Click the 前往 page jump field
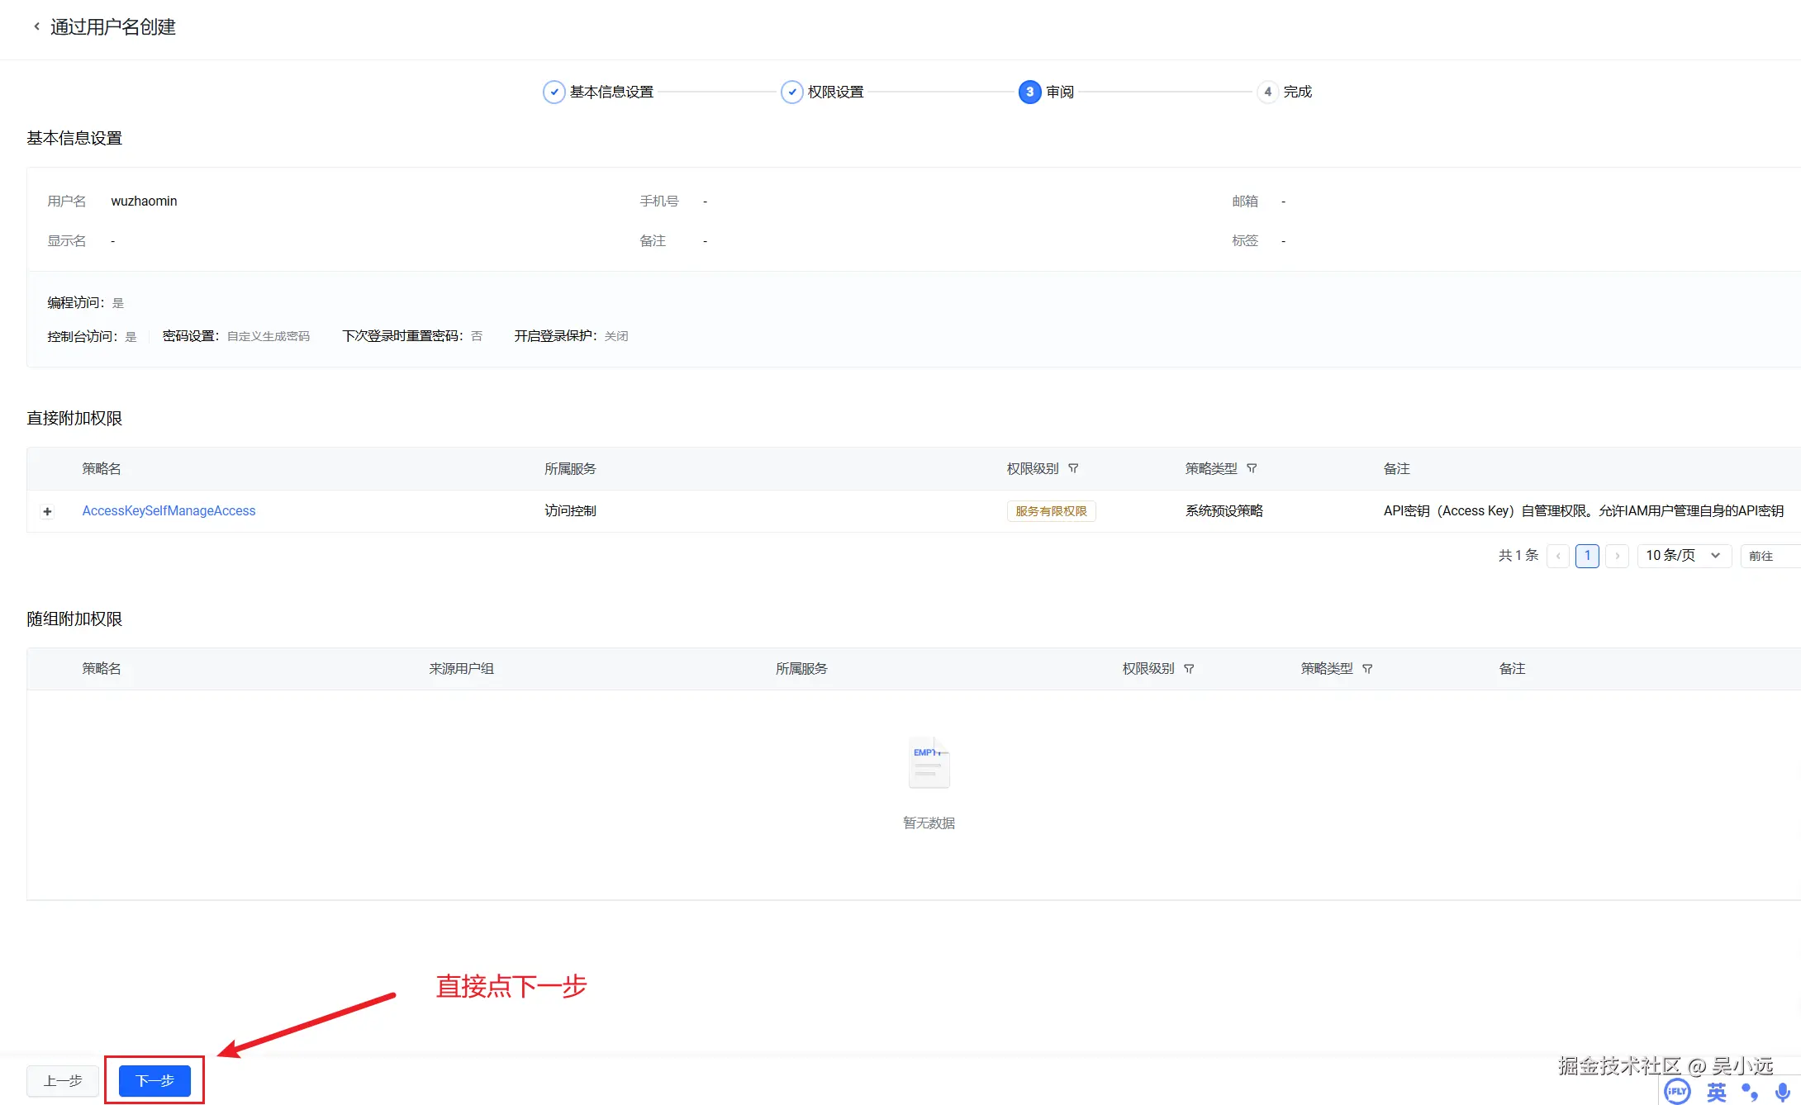This screenshot has width=1801, height=1105. (x=1762, y=555)
